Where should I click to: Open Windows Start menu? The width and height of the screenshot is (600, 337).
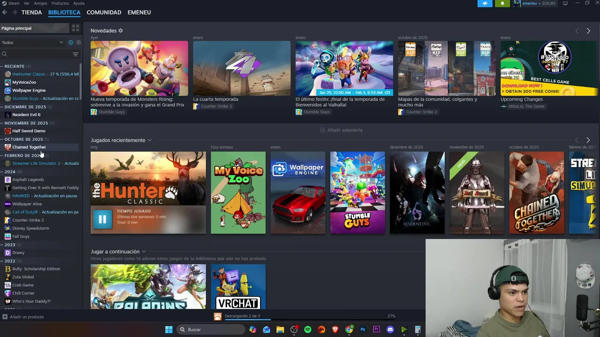click(x=169, y=330)
